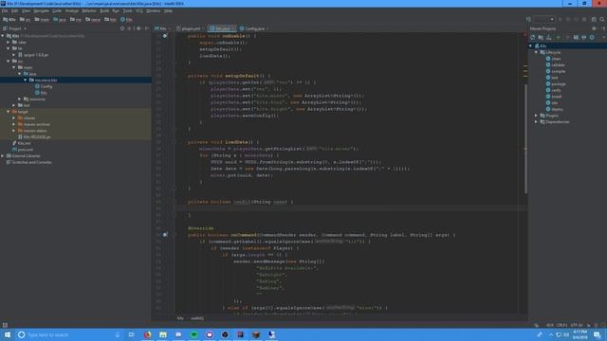Toggle tool window quick access button

[x=5, y=325]
